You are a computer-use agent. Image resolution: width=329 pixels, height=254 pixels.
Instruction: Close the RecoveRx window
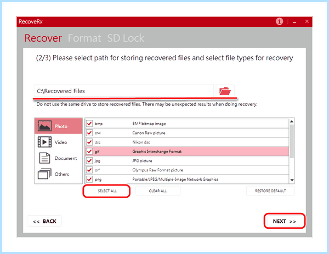[307, 21]
